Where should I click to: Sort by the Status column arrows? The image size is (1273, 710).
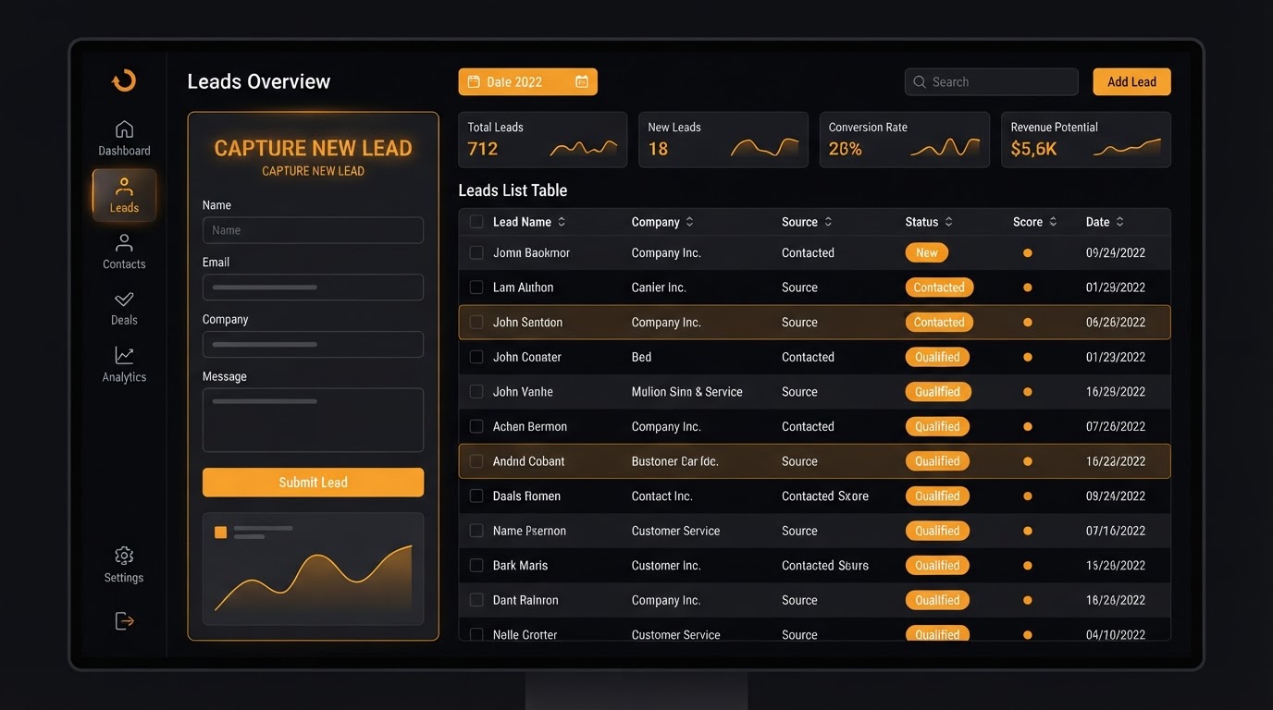tap(948, 222)
